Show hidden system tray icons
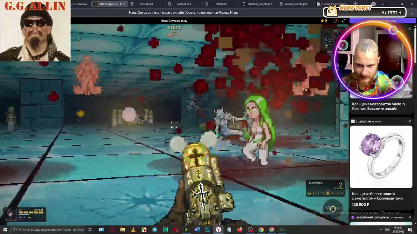This screenshot has height=234, width=417. (x=381, y=230)
